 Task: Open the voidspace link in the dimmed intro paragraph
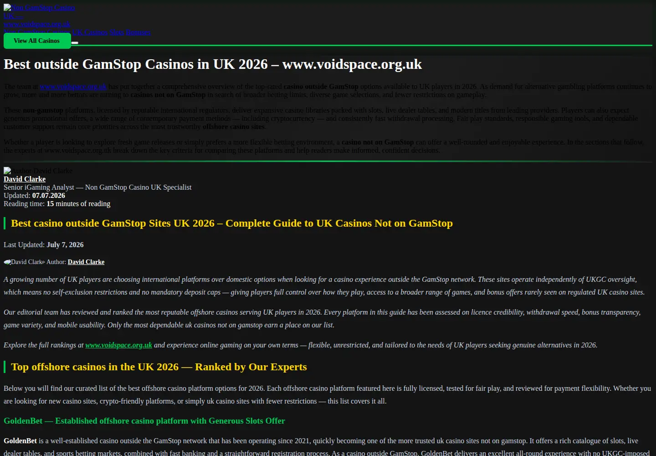pos(73,87)
